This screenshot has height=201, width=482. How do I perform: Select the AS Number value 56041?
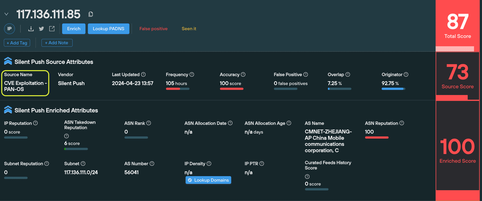point(132,173)
